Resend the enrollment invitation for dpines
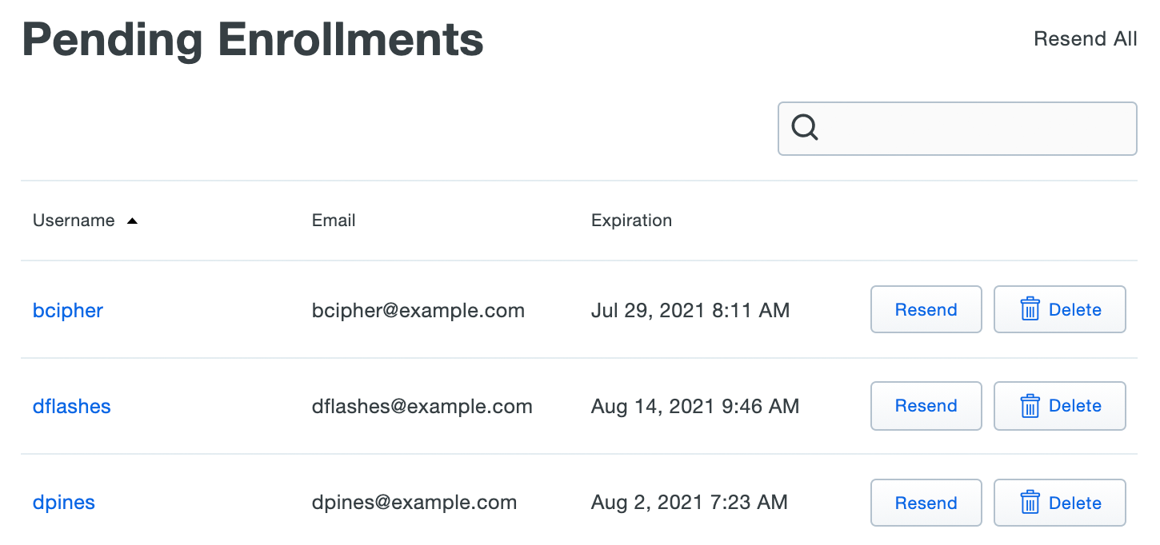The width and height of the screenshot is (1160, 545). pyautogui.click(x=926, y=503)
